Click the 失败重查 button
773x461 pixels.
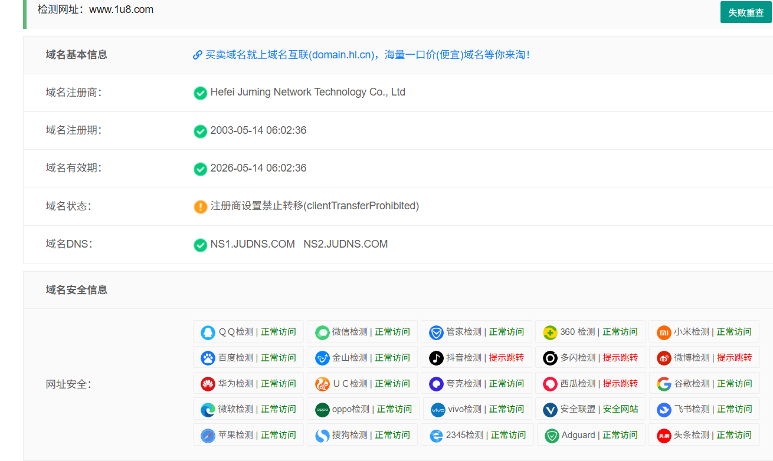point(746,12)
